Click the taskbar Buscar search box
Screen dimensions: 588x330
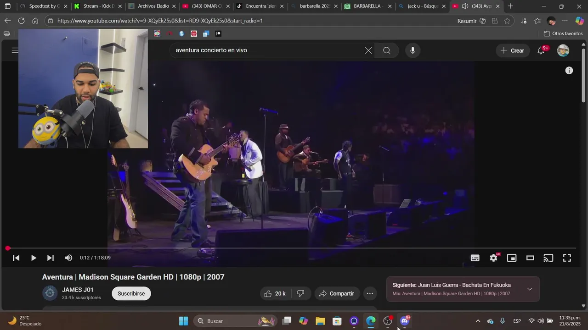click(235, 321)
